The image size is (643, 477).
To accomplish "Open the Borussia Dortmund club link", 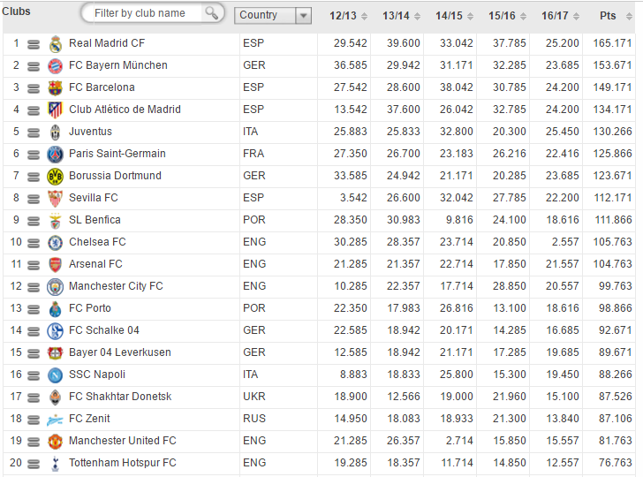I will click(x=115, y=176).
